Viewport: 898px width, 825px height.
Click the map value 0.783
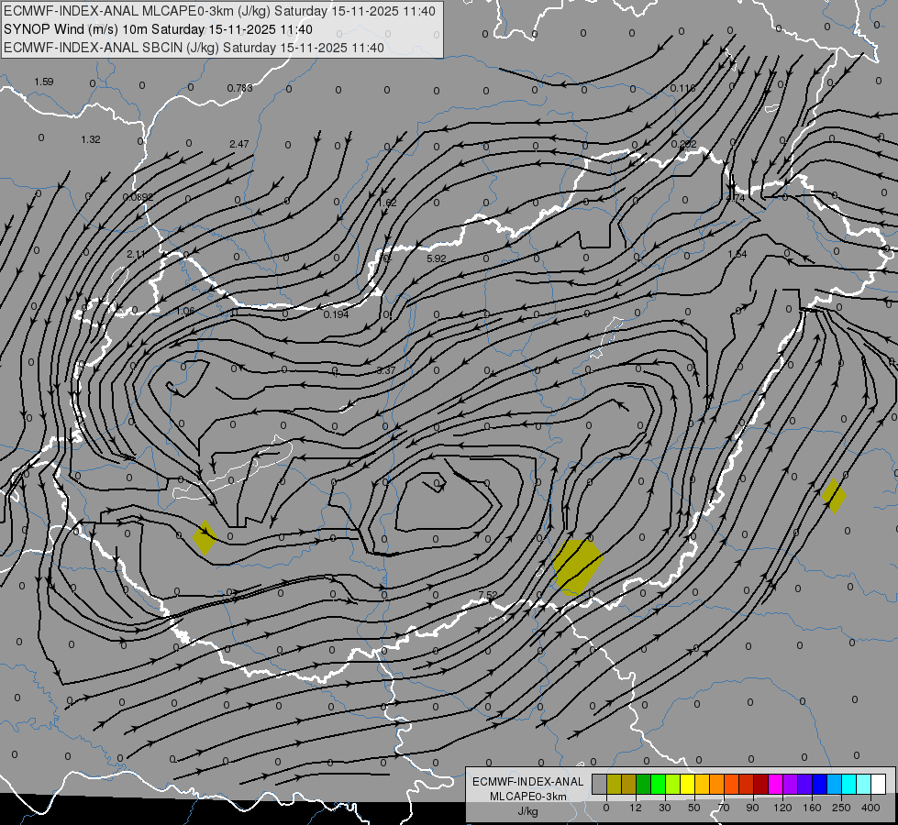pyautogui.click(x=239, y=88)
